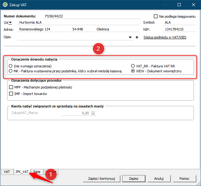The image size is (201, 186).
Task: Click the Numer dokumentu input field
Action: 90,16
